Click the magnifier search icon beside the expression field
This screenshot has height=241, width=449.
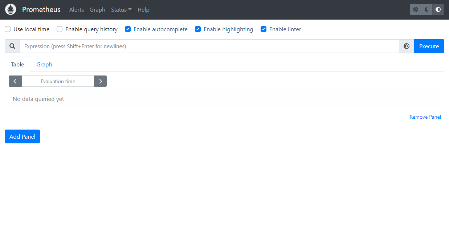[x=12, y=46]
